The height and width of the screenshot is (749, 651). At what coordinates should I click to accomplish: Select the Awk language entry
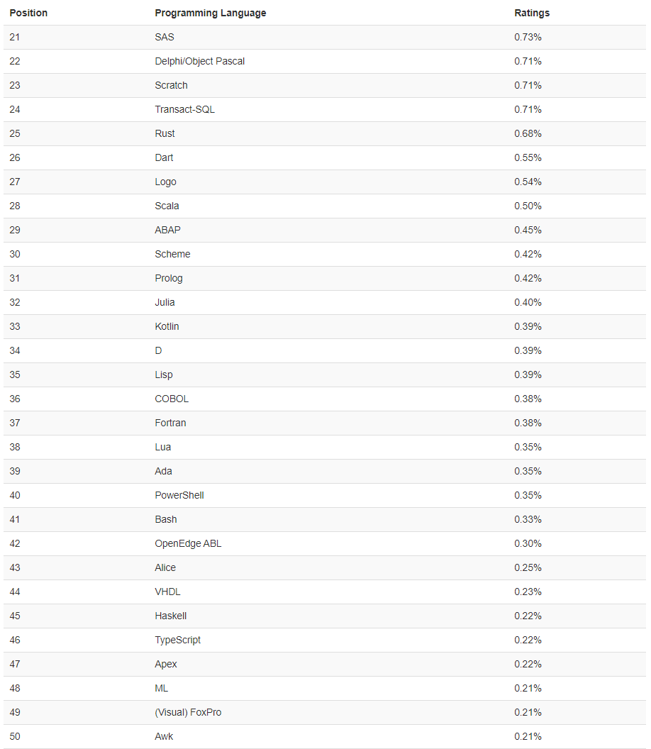164,736
